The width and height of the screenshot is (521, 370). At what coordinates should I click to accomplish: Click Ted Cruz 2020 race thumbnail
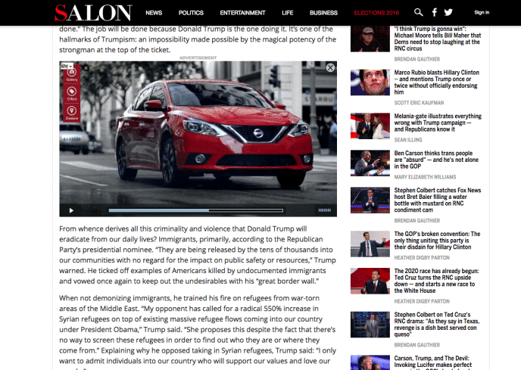click(x=370, y=281)
